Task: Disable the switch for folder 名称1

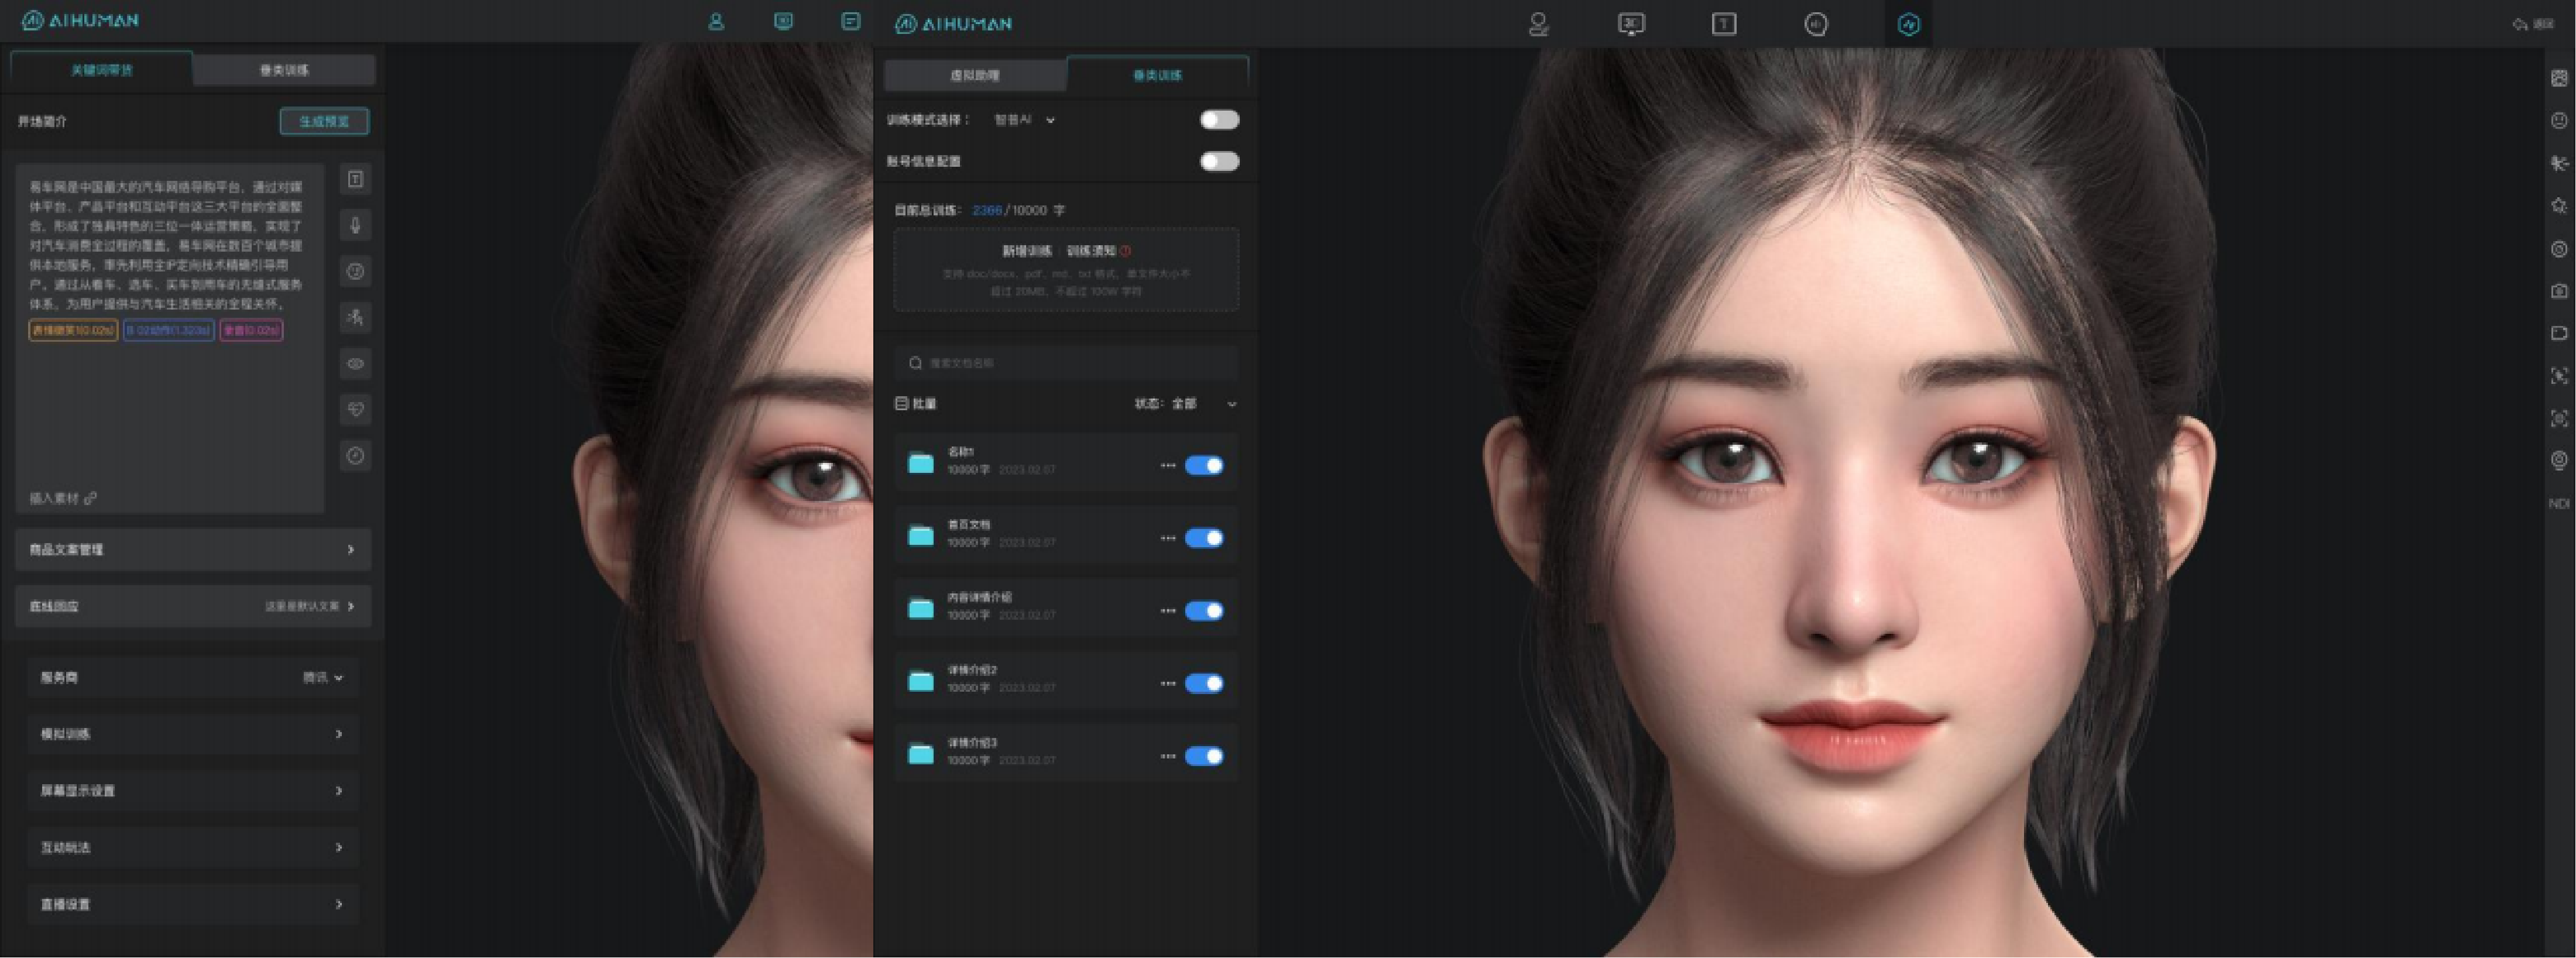Action: (x=1204, y=465)
